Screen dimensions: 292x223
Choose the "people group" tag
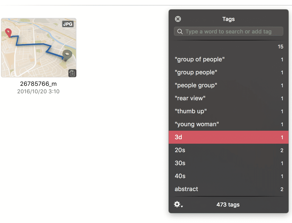pyautogui.click(x=196, y=85)
